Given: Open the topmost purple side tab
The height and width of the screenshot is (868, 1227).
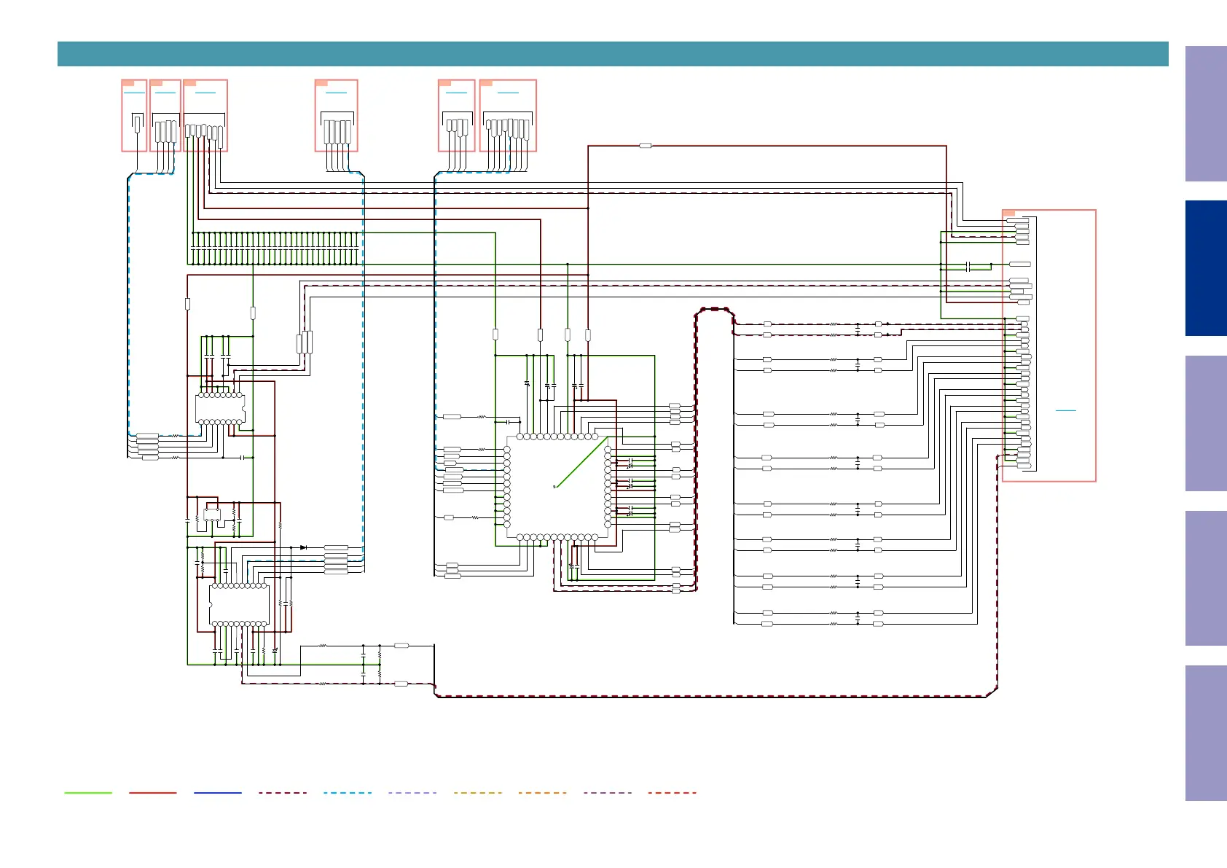Looking at the screenshot, I should tap(1206, 114).
